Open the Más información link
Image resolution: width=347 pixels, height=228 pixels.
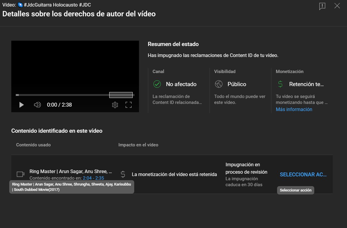point(294,109)
